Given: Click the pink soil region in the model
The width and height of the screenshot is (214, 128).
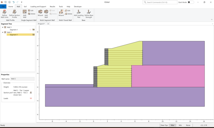Looking at the screenshot, I should pos(168,76).
